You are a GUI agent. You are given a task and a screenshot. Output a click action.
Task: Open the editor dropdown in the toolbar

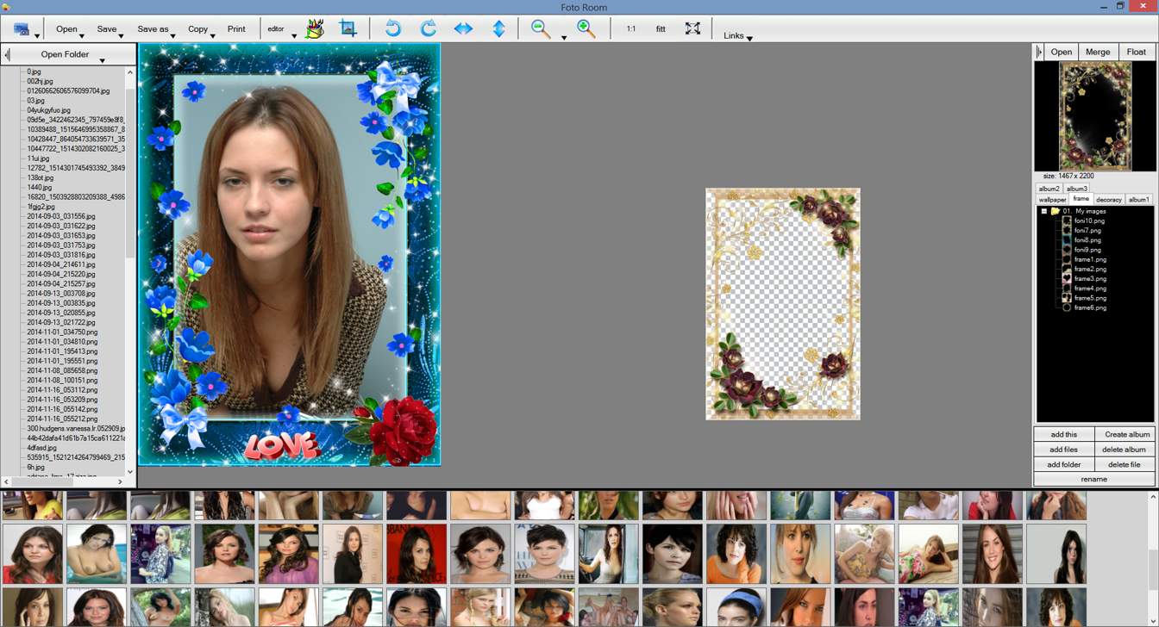pyautogui.click(x=294, y=36)
